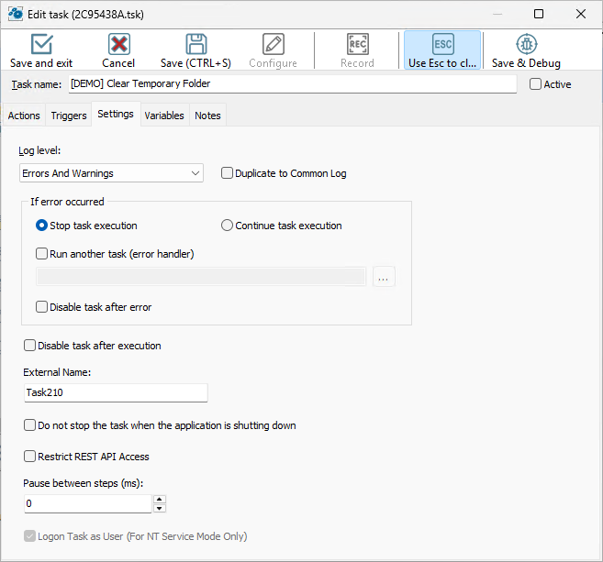Decrease Pause between steps with down arrow
Screen dimensions: 603x562
point(160,508)
